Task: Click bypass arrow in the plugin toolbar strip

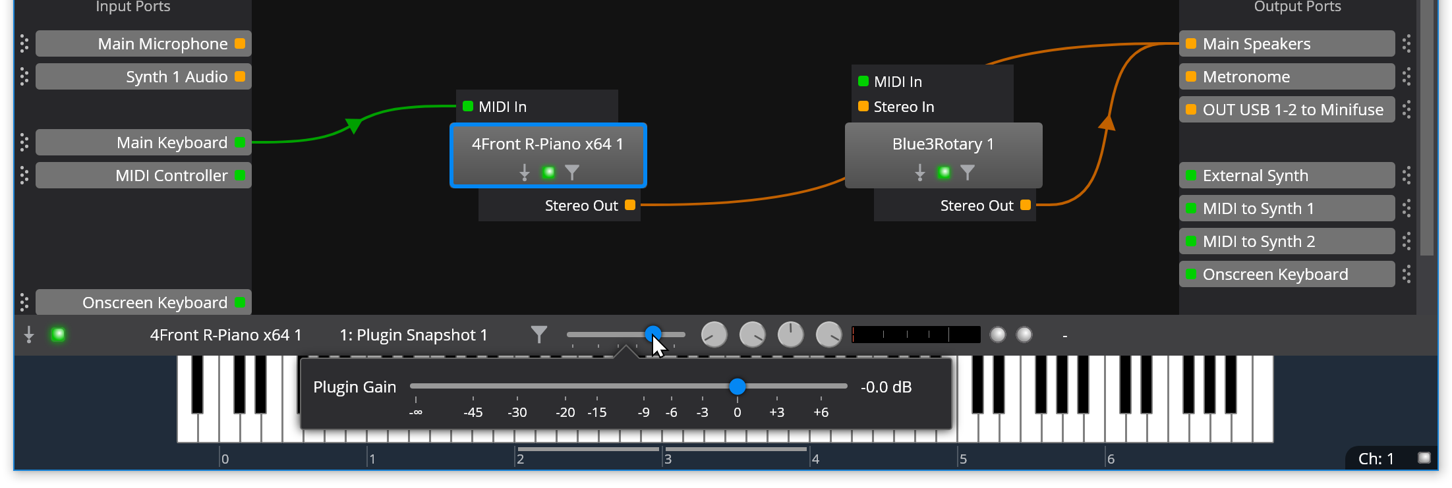Action: click(29, 335)
